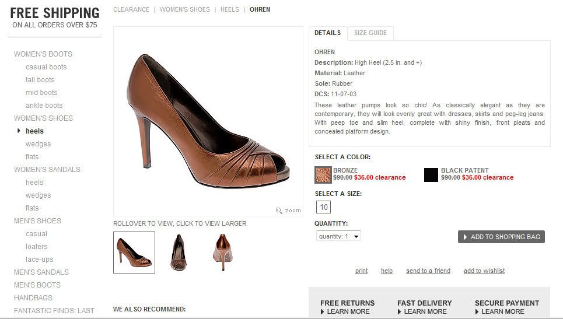Click the zoom magnifier icon on product image
The width and height of the screenshot is (563, 319).
coord(280,211)
